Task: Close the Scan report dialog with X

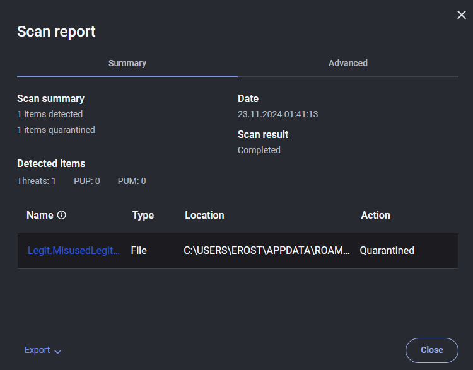Action: [462, 15]
